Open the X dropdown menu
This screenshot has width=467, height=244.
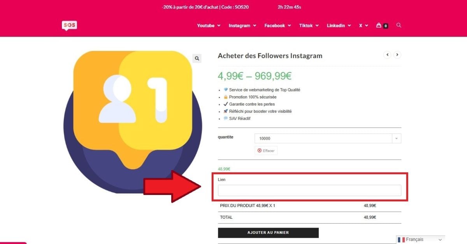[363, 26]
